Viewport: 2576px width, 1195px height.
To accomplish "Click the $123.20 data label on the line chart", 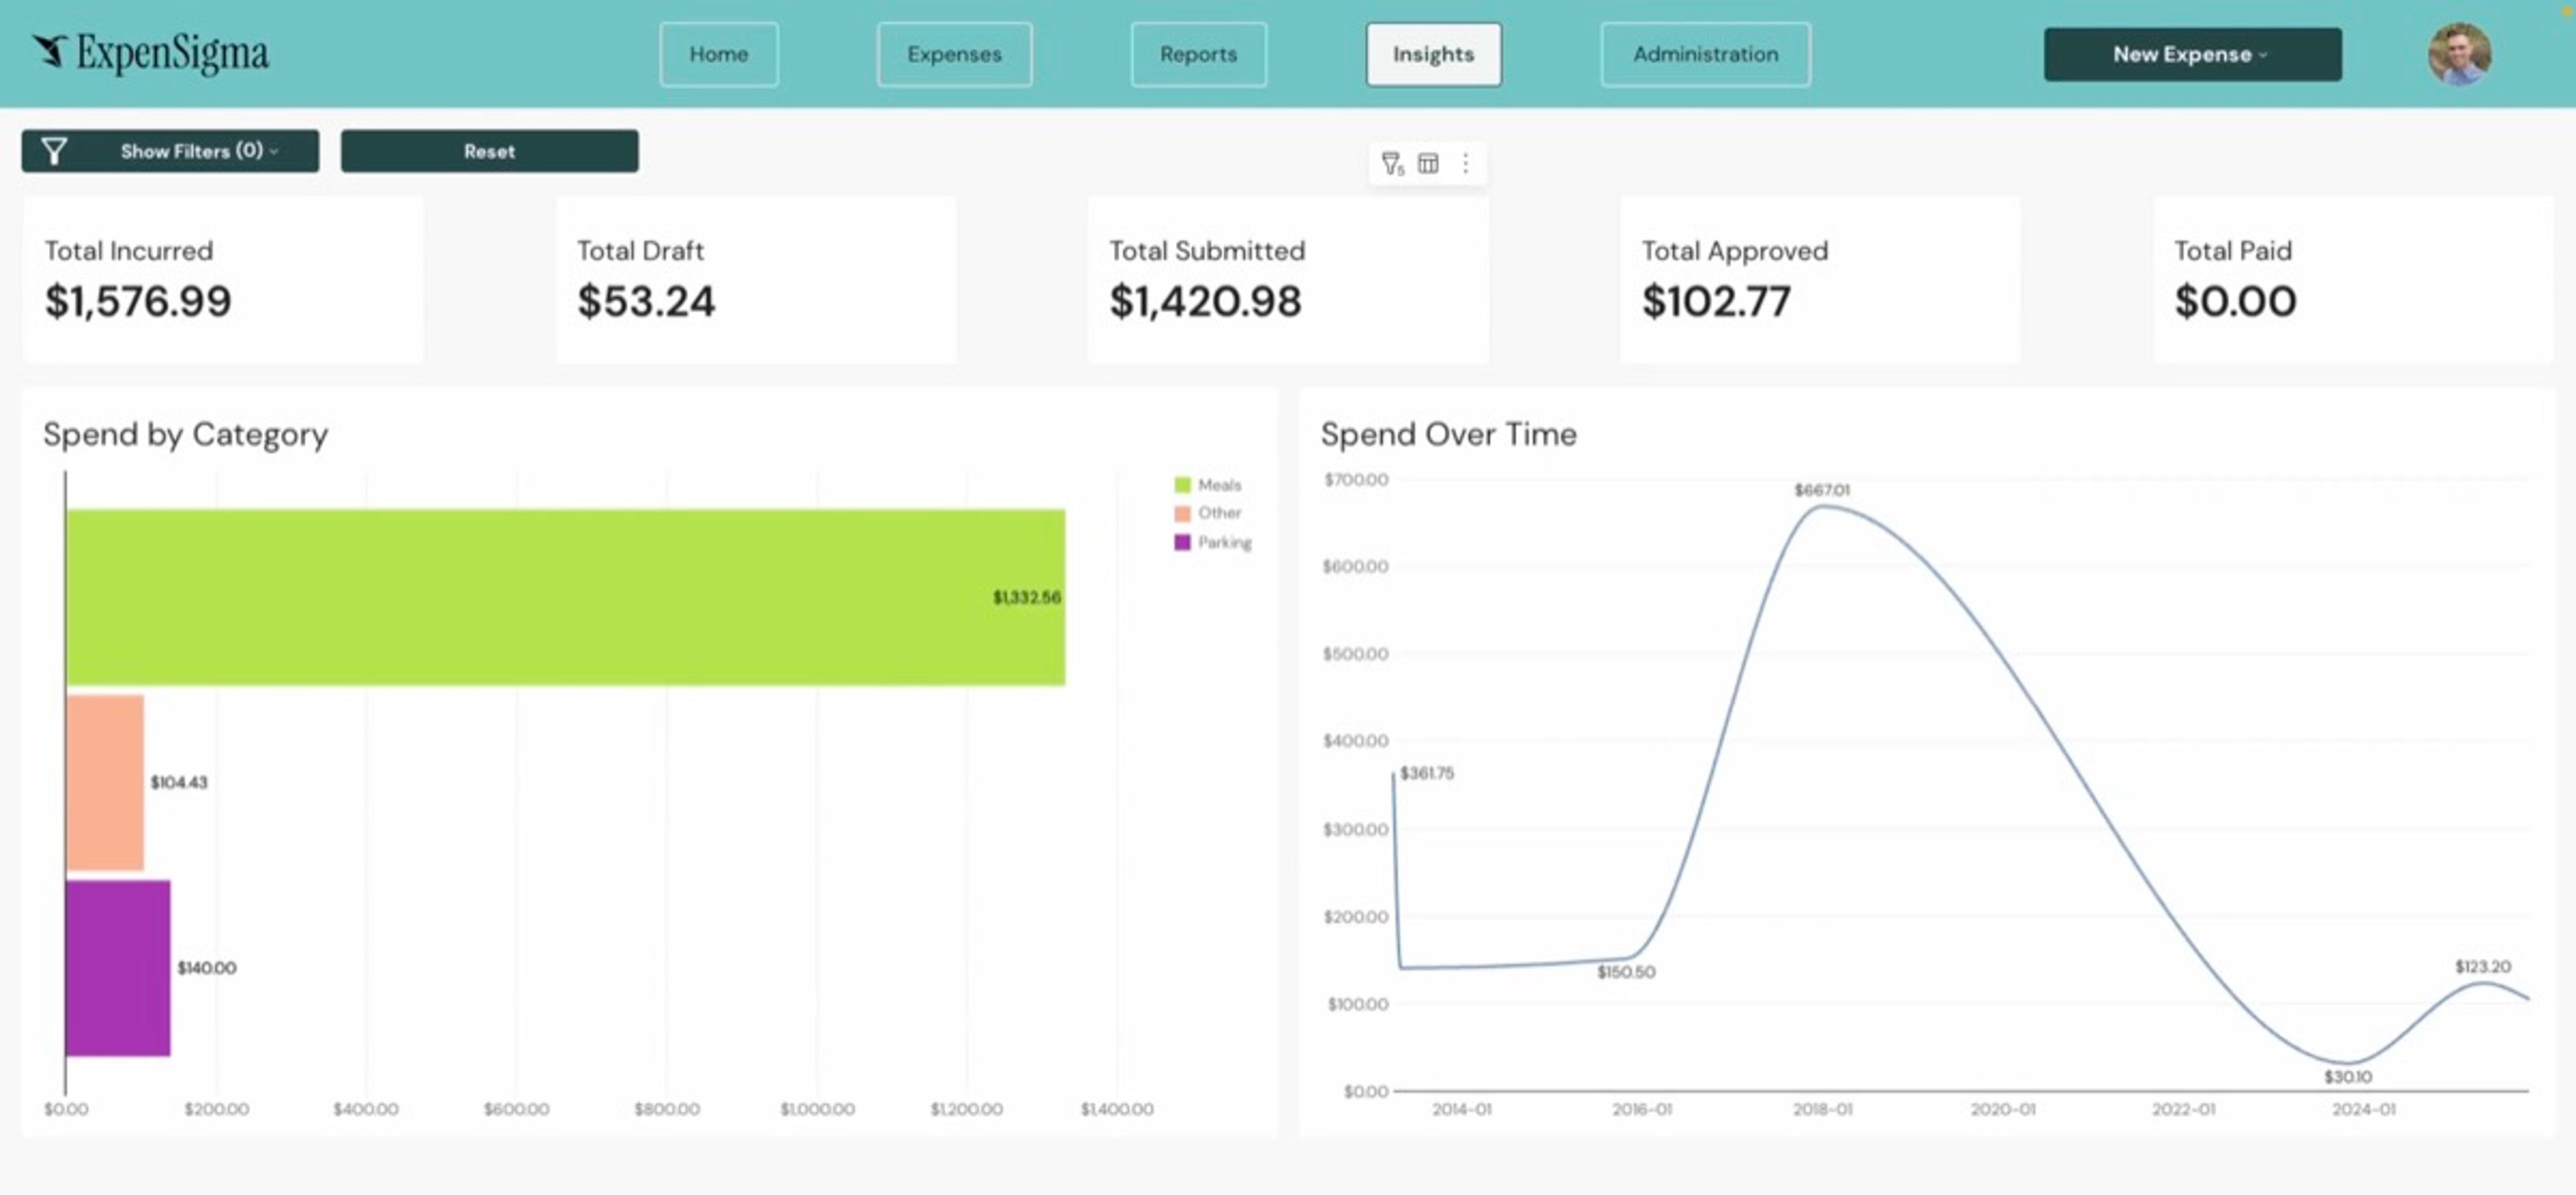I will click(2483, 966).
